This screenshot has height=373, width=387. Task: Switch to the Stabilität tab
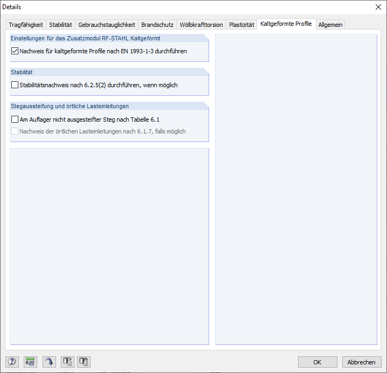click(60, 25)
